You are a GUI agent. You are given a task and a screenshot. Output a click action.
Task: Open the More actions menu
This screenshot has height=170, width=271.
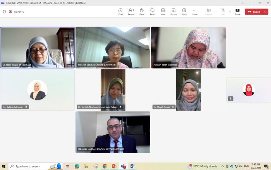coord(195,12)
